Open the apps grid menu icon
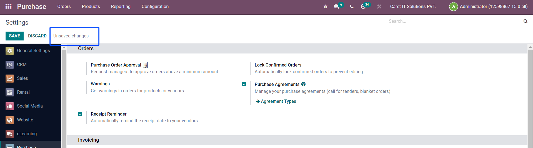The width and height of the screenshot is (533, 148). [8, 6]
